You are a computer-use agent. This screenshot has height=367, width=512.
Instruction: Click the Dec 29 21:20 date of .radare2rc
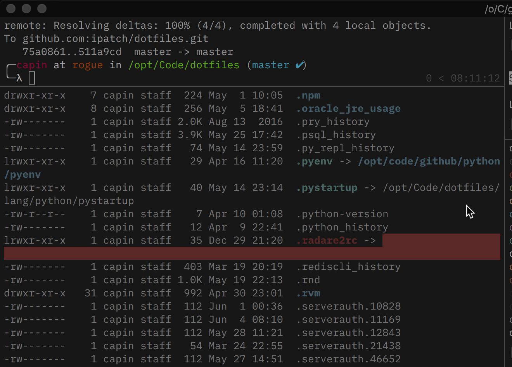coord(246,241)
